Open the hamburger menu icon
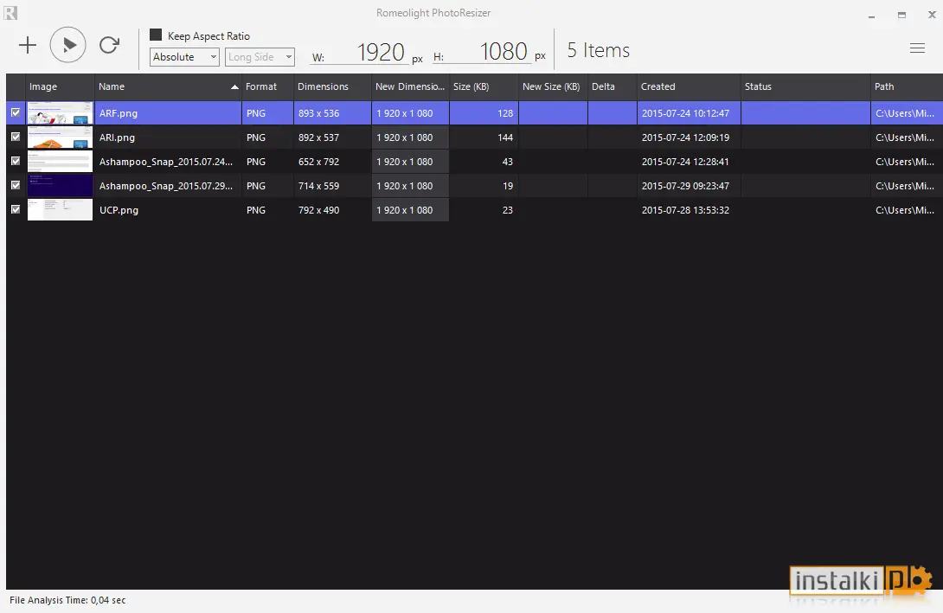This screenshot has width=943, height=613. pyautogui.click(x=917, y=48)
